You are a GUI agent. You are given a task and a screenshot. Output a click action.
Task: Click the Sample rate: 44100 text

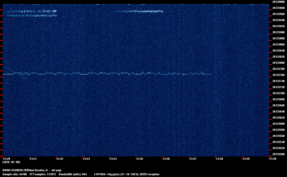(x=14, y=174)
